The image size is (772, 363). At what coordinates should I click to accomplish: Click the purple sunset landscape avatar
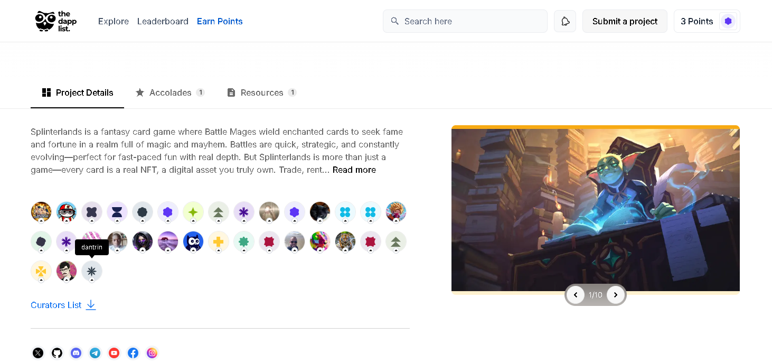coord(168,241)
